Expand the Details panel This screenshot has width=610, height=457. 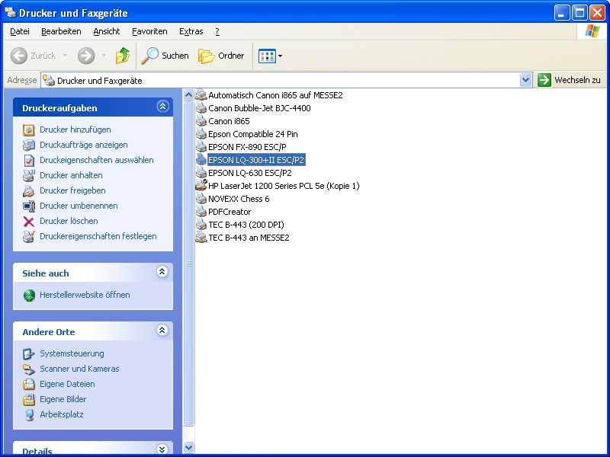(162, 449)
